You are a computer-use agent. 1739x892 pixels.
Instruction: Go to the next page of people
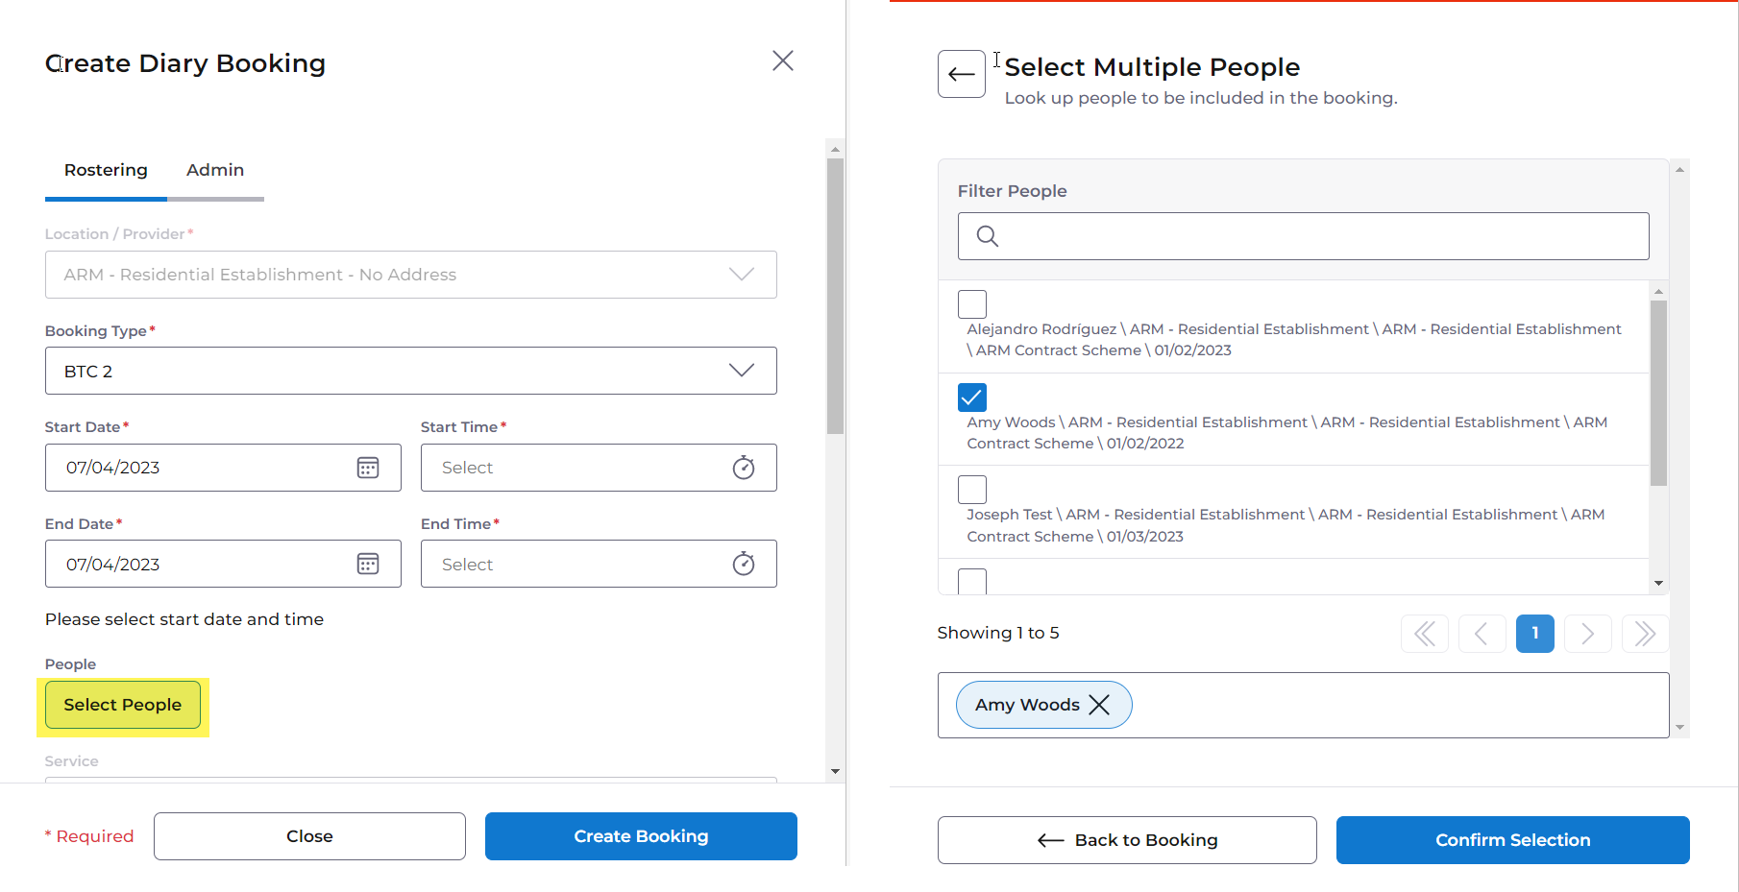coord(1588,634)
